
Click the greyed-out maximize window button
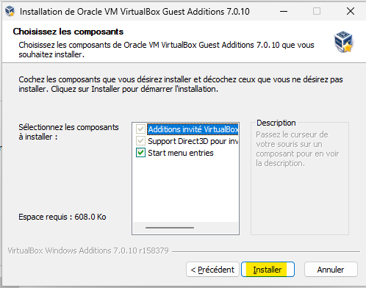coord(317,11)
